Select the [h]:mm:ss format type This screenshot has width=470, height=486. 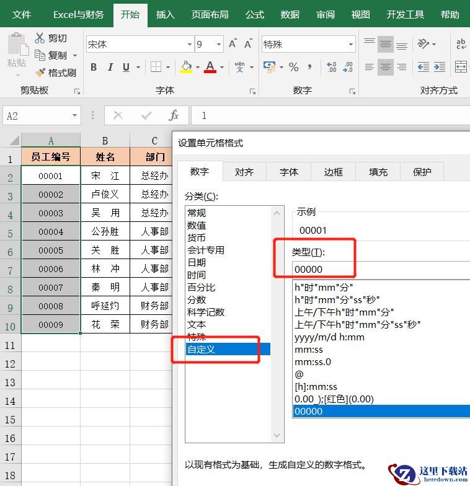tap(316, 387)
